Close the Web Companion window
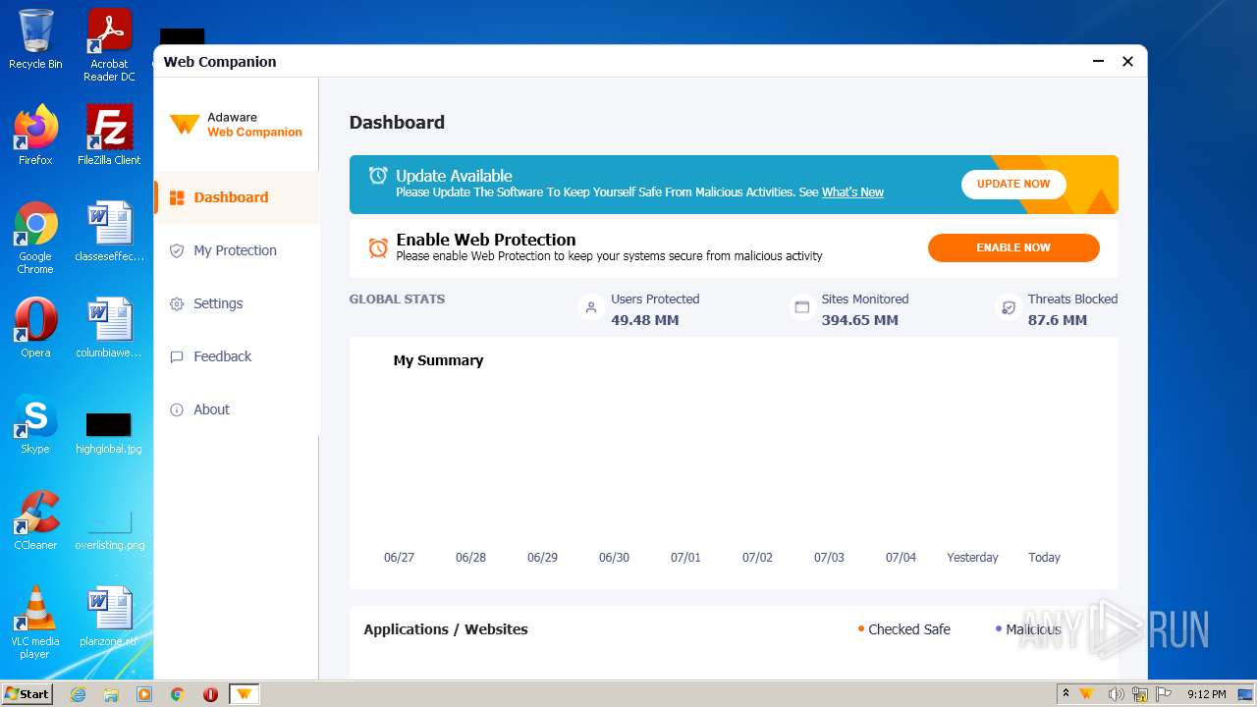Image resolution: width=1257 pixels, height=707 pixels. [x=1127, y=61]
